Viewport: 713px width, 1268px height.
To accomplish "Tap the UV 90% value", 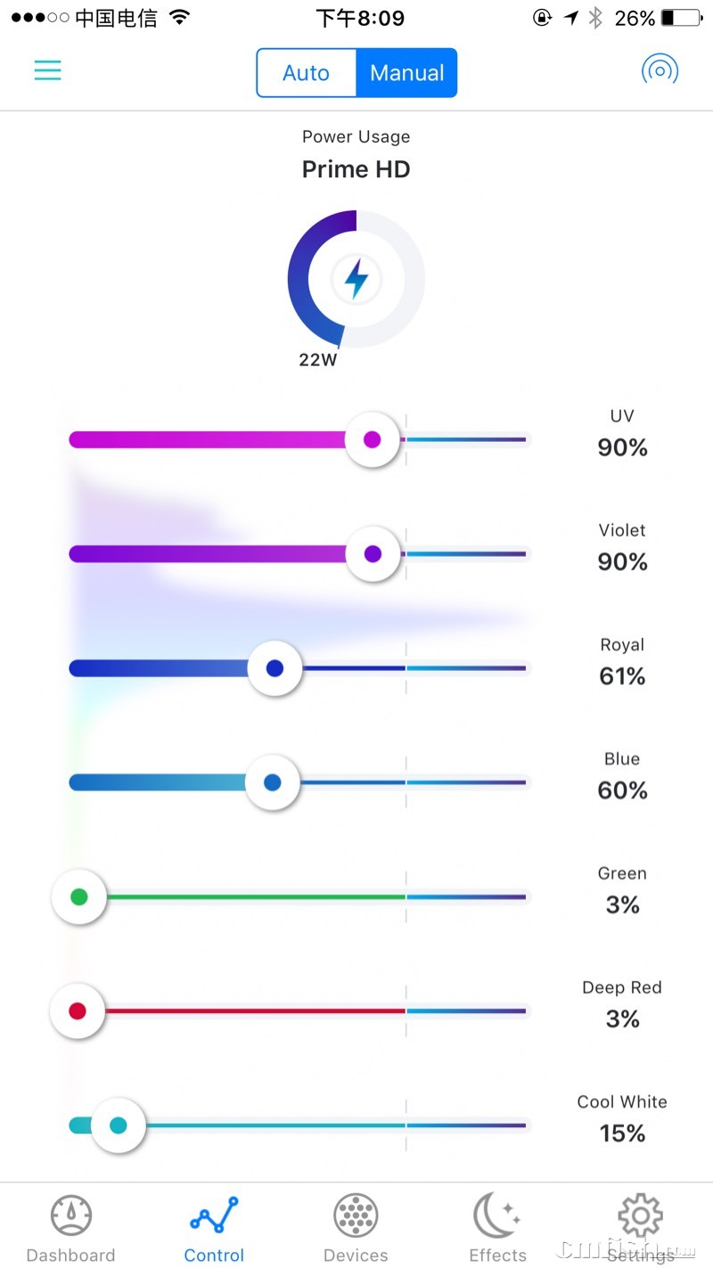I will pos(622,447).
